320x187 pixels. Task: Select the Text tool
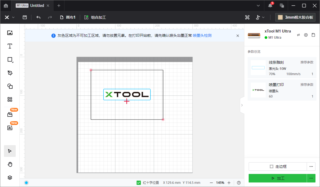10,46
